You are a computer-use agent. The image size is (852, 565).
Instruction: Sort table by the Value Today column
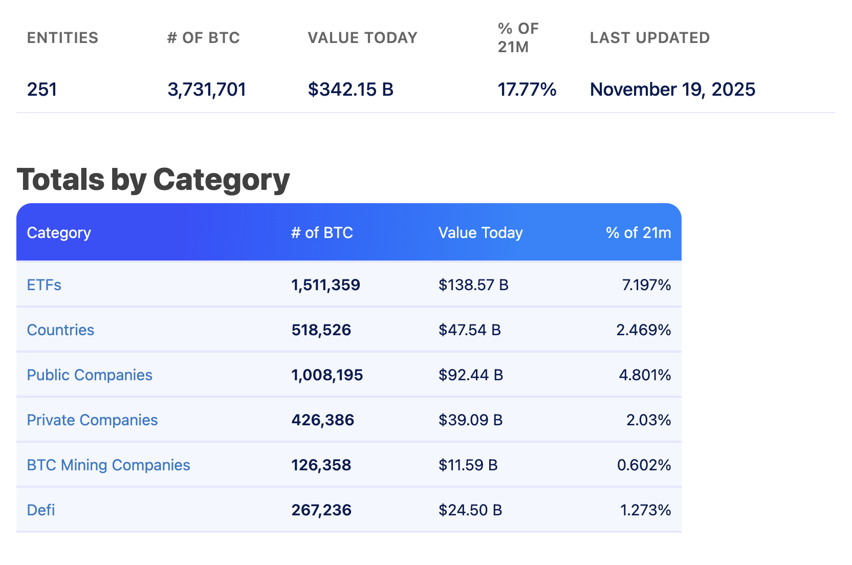pyautogui.click(x=480, y=233)
